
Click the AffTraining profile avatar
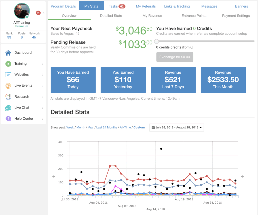[22, 11]
